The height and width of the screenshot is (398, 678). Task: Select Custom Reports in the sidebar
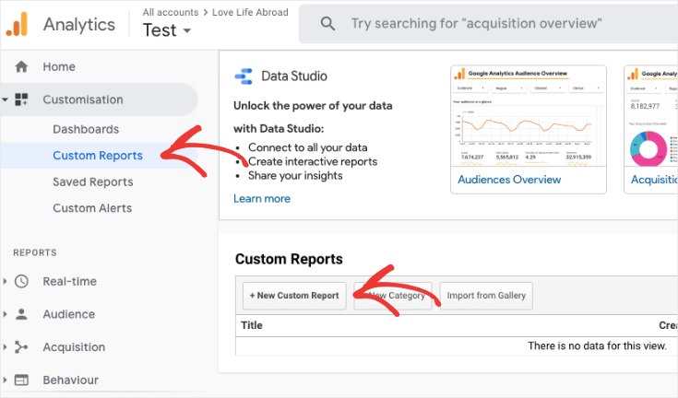98,156
